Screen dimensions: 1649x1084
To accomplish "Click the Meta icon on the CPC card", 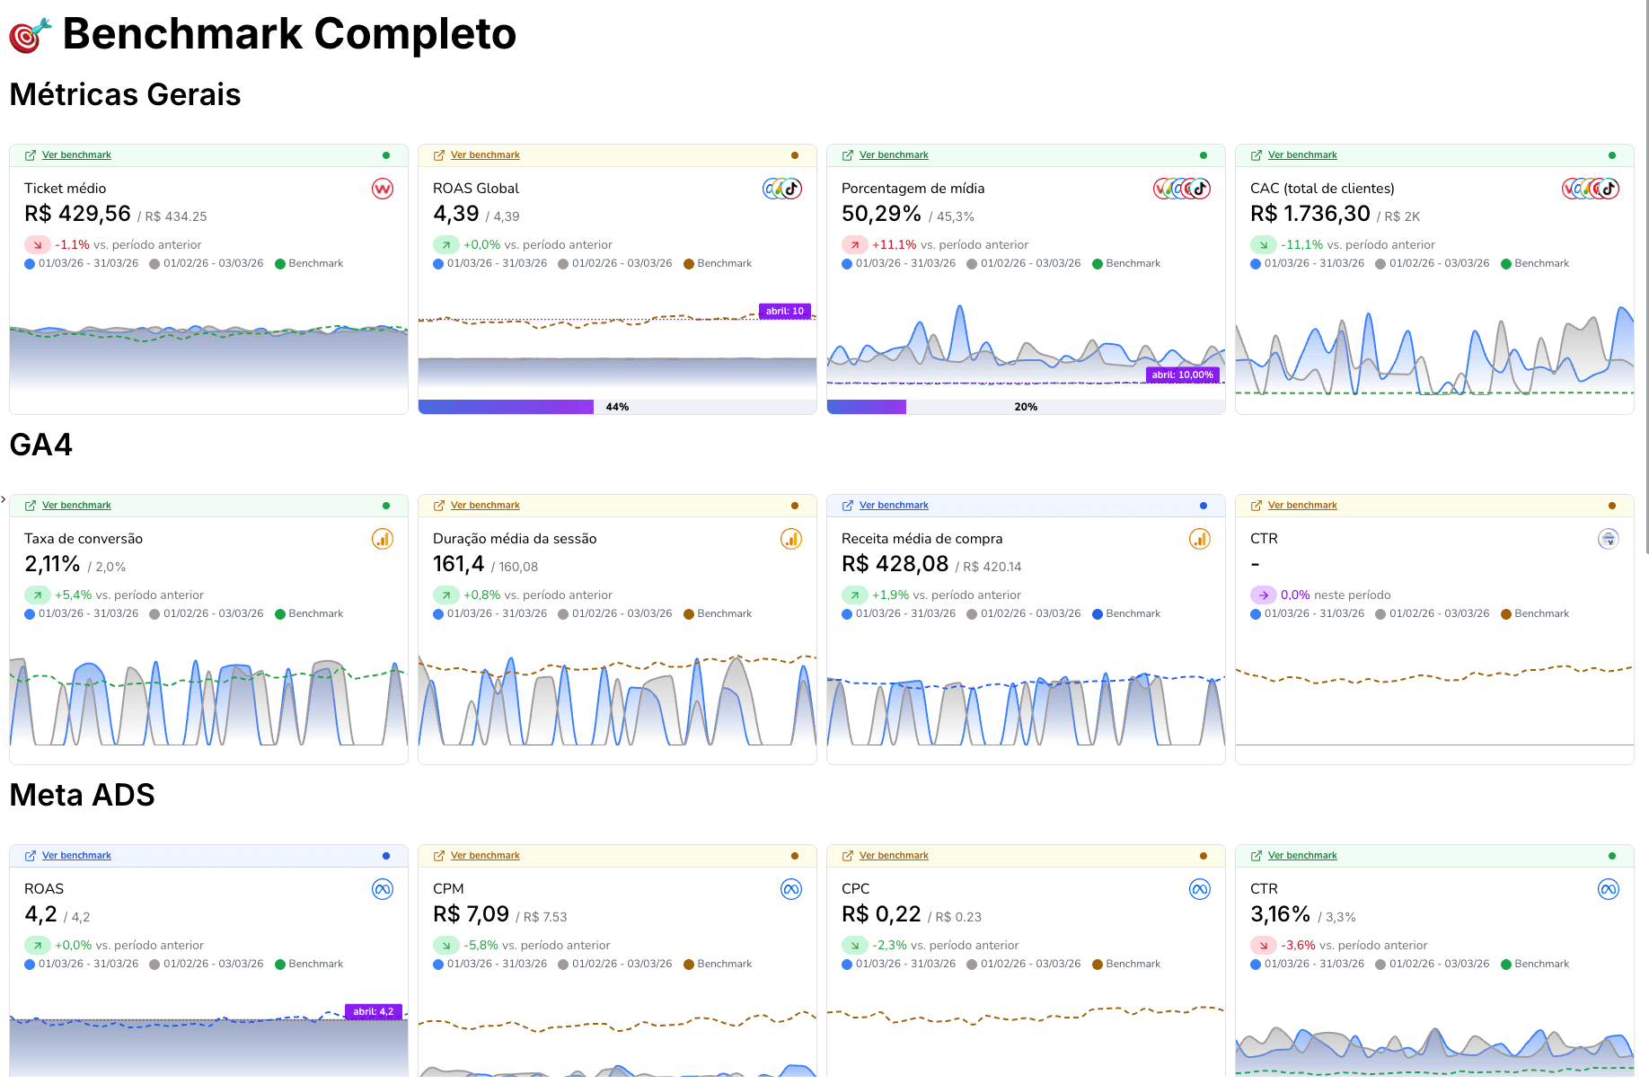I will click(1200, 889).
